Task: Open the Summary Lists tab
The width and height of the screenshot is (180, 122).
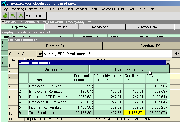Action: [x=148, y=27]
